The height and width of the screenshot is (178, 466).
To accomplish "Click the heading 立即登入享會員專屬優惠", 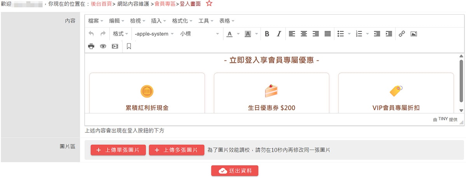I will pos(271,61).
